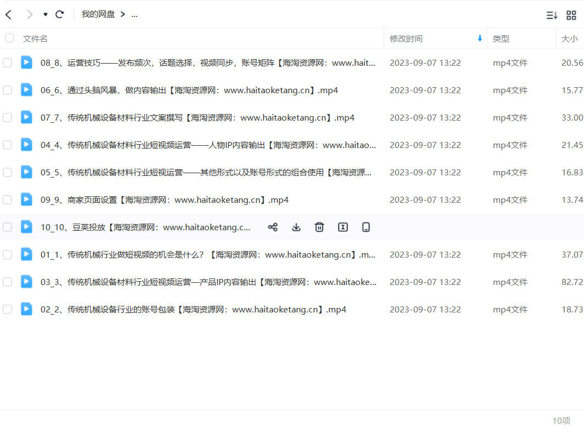Switch to grid view
The image size is (584, 433).
click(x=571, y=15)
